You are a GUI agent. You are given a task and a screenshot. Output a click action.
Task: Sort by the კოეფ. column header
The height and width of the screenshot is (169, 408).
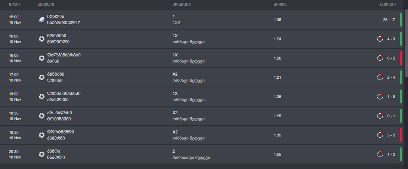click(x=280, y=4)
